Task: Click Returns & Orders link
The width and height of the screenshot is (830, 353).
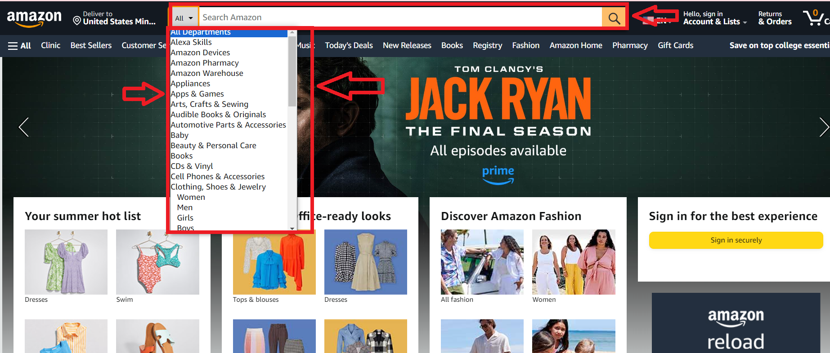Action: (x=775, y=18)
